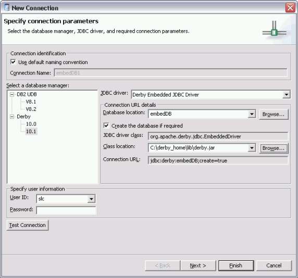This screenshot has width=298, height=278.
Task: Click the database icon in title bar
Action: click(7, 7)
